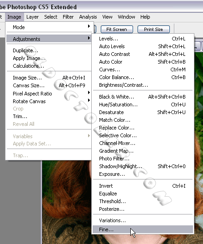
Task: Choose Apply Image command
Action: pyautogui.click(x=49, y=58)
